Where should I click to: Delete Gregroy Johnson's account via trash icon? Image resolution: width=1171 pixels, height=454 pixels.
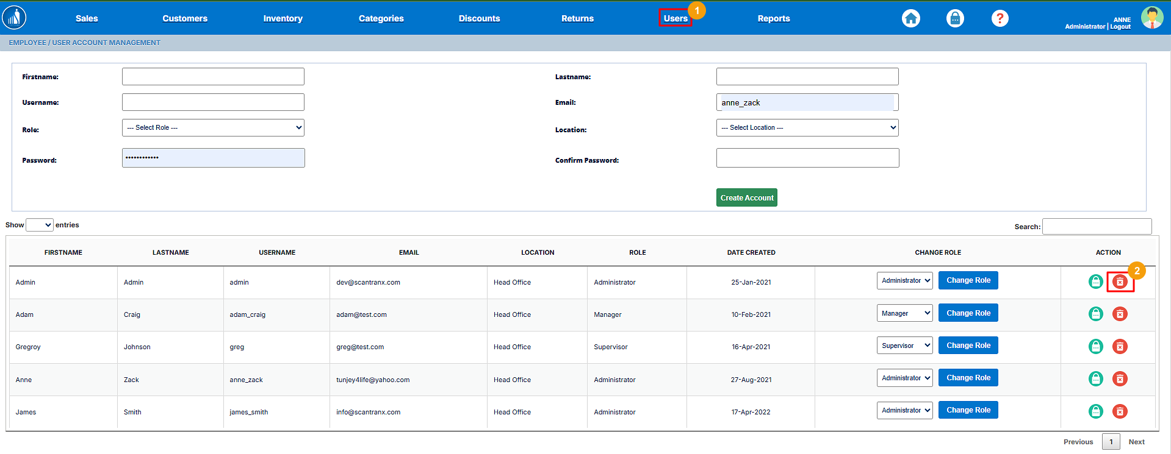click(1120, 346)
